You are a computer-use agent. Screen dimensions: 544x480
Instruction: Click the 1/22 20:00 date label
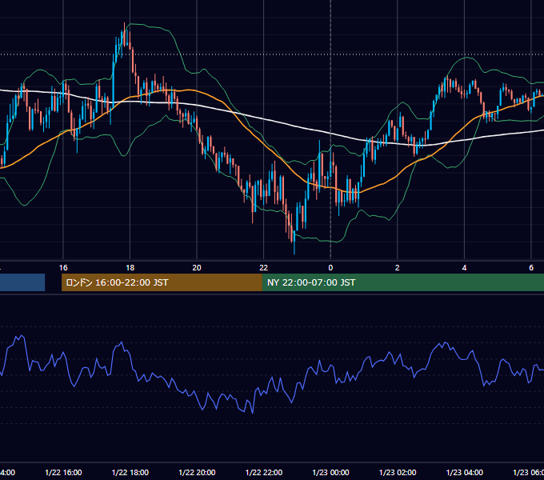197,472
